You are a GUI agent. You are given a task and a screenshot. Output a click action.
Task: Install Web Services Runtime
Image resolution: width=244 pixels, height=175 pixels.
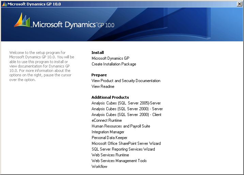(x=110, y=155)
